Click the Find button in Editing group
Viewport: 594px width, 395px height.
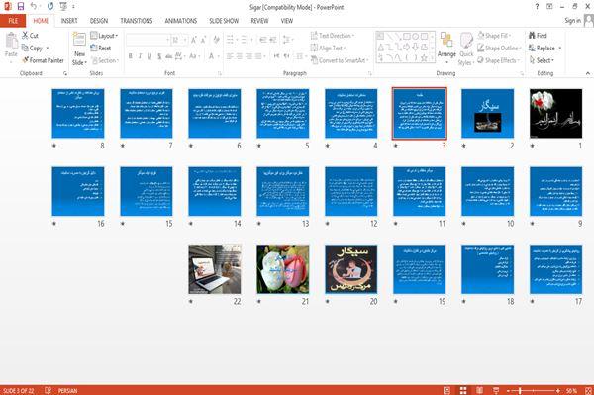[538, 36]
